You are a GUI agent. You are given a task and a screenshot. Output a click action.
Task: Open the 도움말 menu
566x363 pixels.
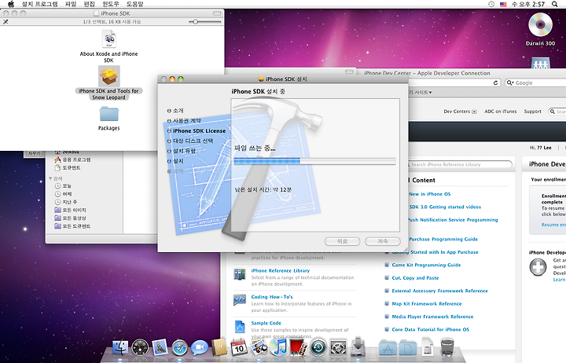135,4
